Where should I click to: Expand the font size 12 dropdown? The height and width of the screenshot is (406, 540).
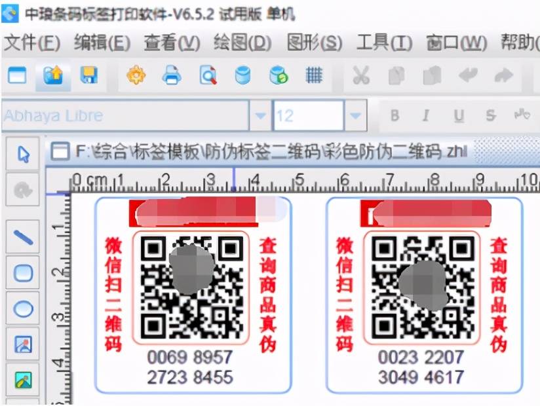point(355,116)
